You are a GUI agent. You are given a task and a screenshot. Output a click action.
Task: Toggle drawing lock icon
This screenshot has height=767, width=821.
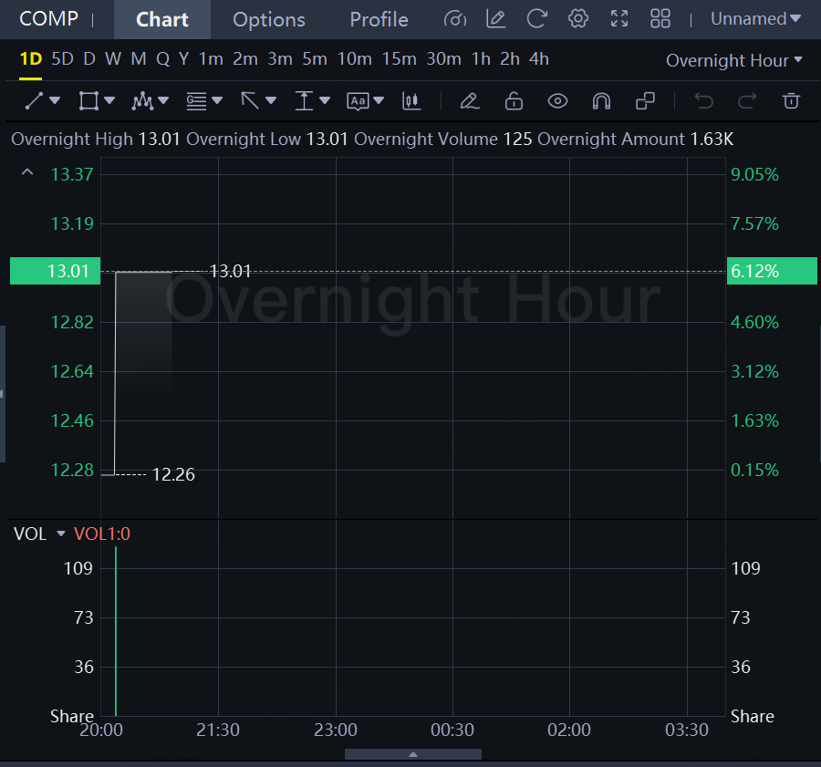pos(514,101)
